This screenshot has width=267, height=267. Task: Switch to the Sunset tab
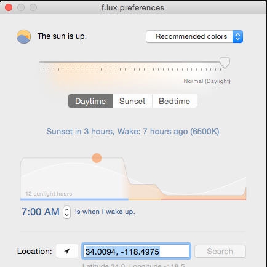[132, 101]
